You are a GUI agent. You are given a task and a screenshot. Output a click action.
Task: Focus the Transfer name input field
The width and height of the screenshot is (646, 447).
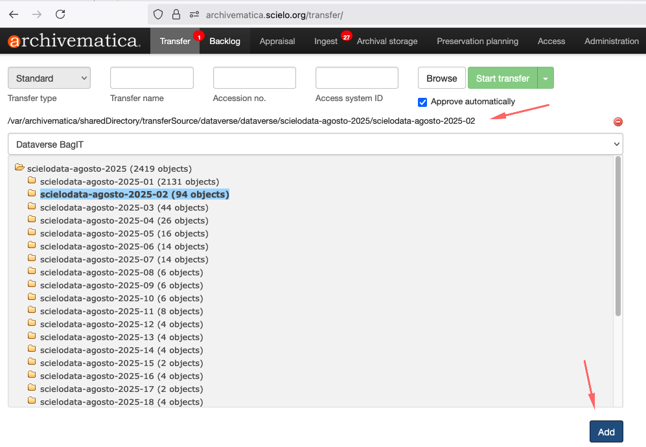pos(152,78)
